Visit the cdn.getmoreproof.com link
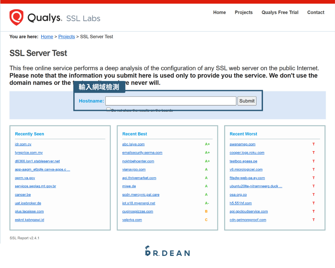This screenshot has width=335, height=268. click(248, 220)
